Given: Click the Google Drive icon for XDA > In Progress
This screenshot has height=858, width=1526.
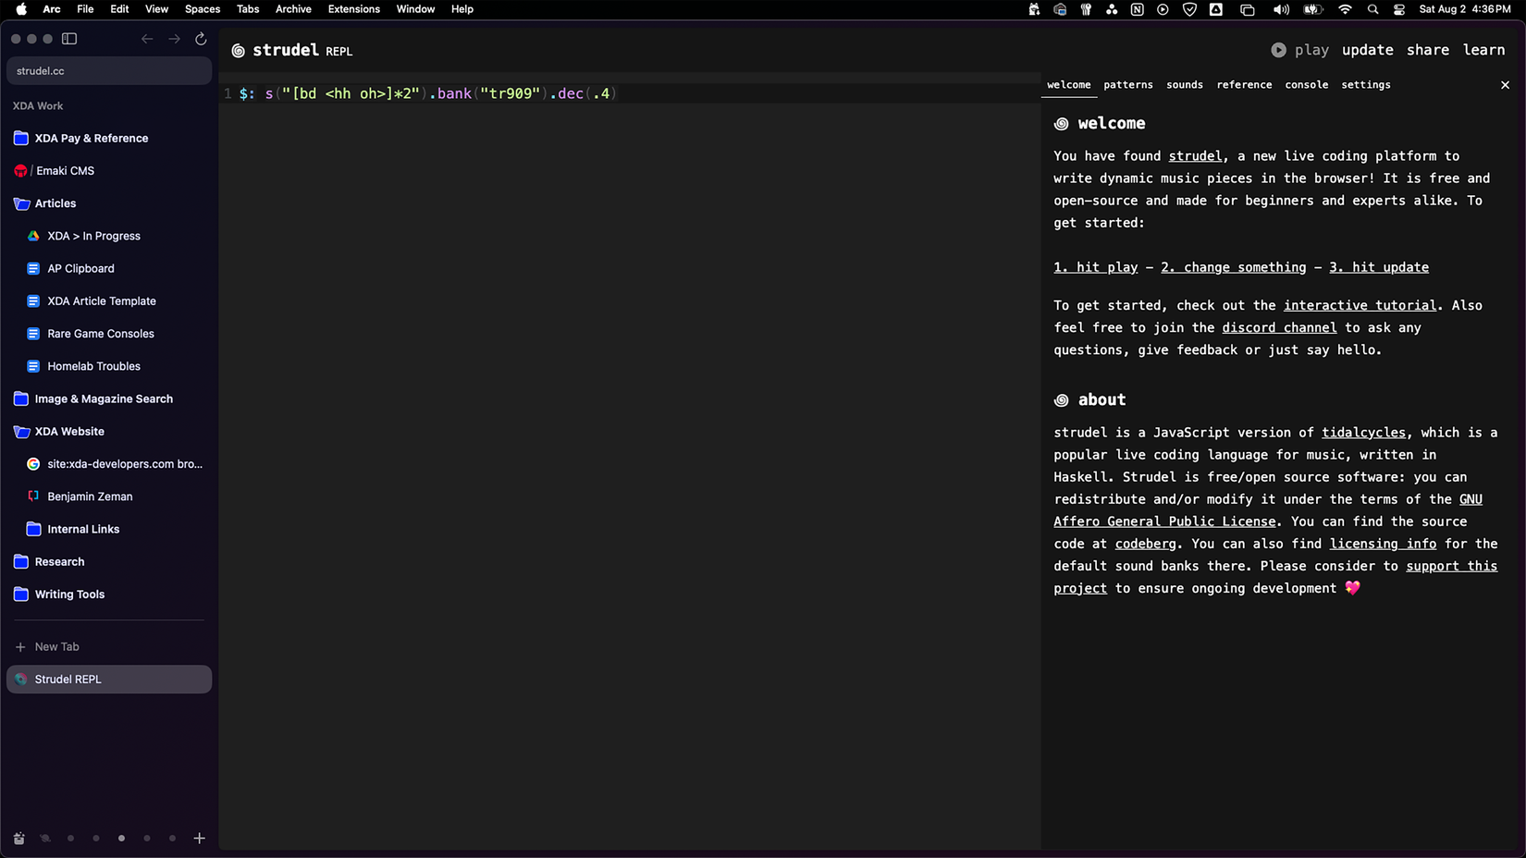Looking at the screenshot, I should coord(33,236).
